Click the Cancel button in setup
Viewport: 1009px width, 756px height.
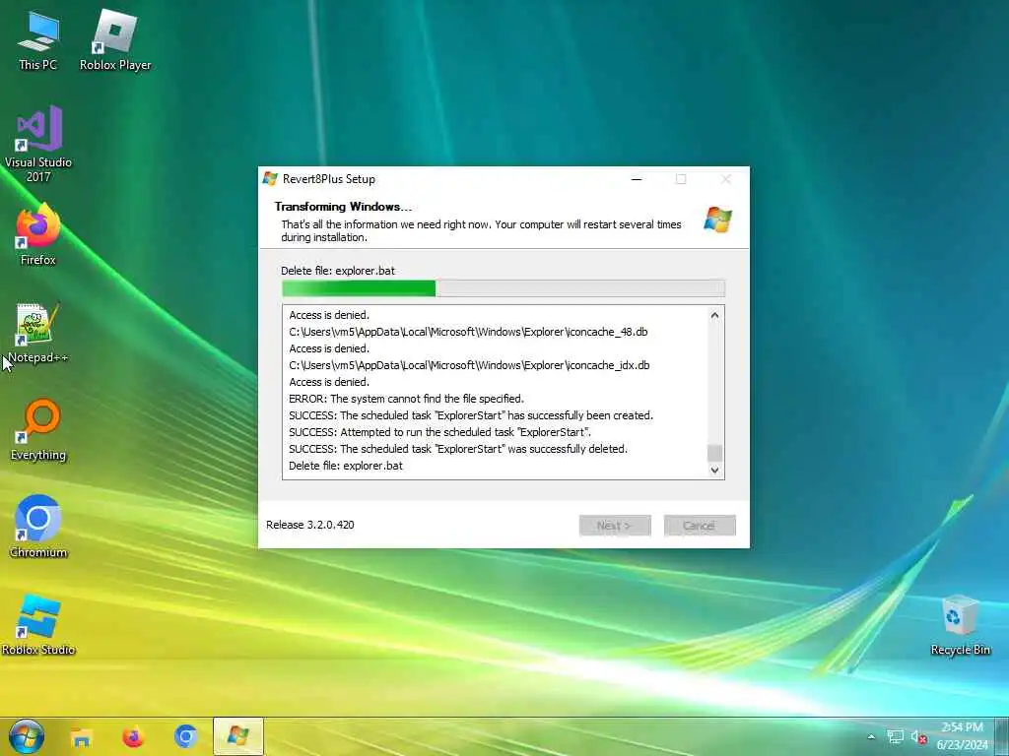click(x=700, y=526)
